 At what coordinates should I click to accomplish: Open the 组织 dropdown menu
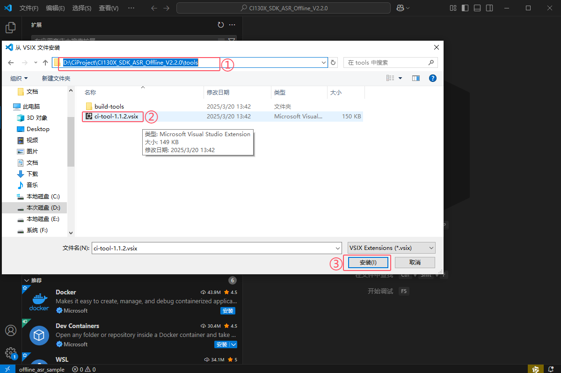click(19, 79)
